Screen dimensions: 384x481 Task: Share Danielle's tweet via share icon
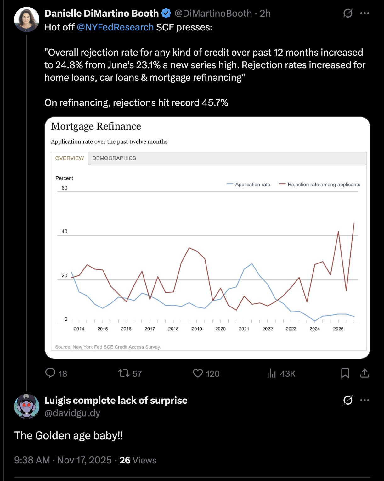pos(364,373)
